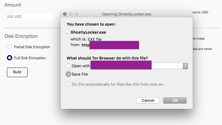This screenshot has width=222, height=125.
Task: Choose the Open with radio button
Action: 69,66
